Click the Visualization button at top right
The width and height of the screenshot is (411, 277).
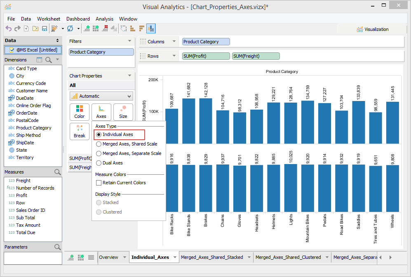tap(372, 29)
